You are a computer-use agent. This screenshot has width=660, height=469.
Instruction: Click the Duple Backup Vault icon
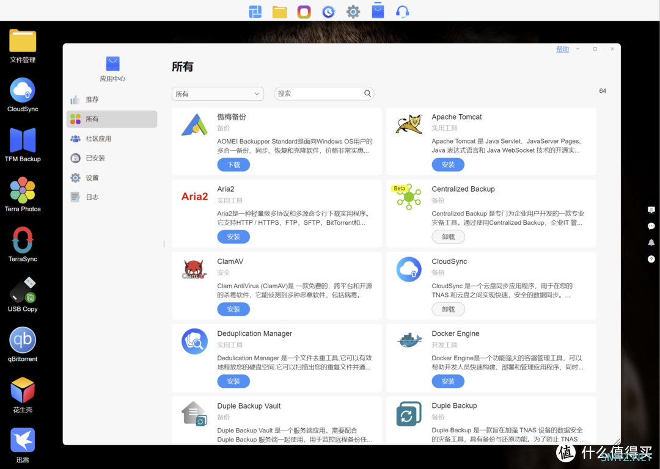(194, 413)
